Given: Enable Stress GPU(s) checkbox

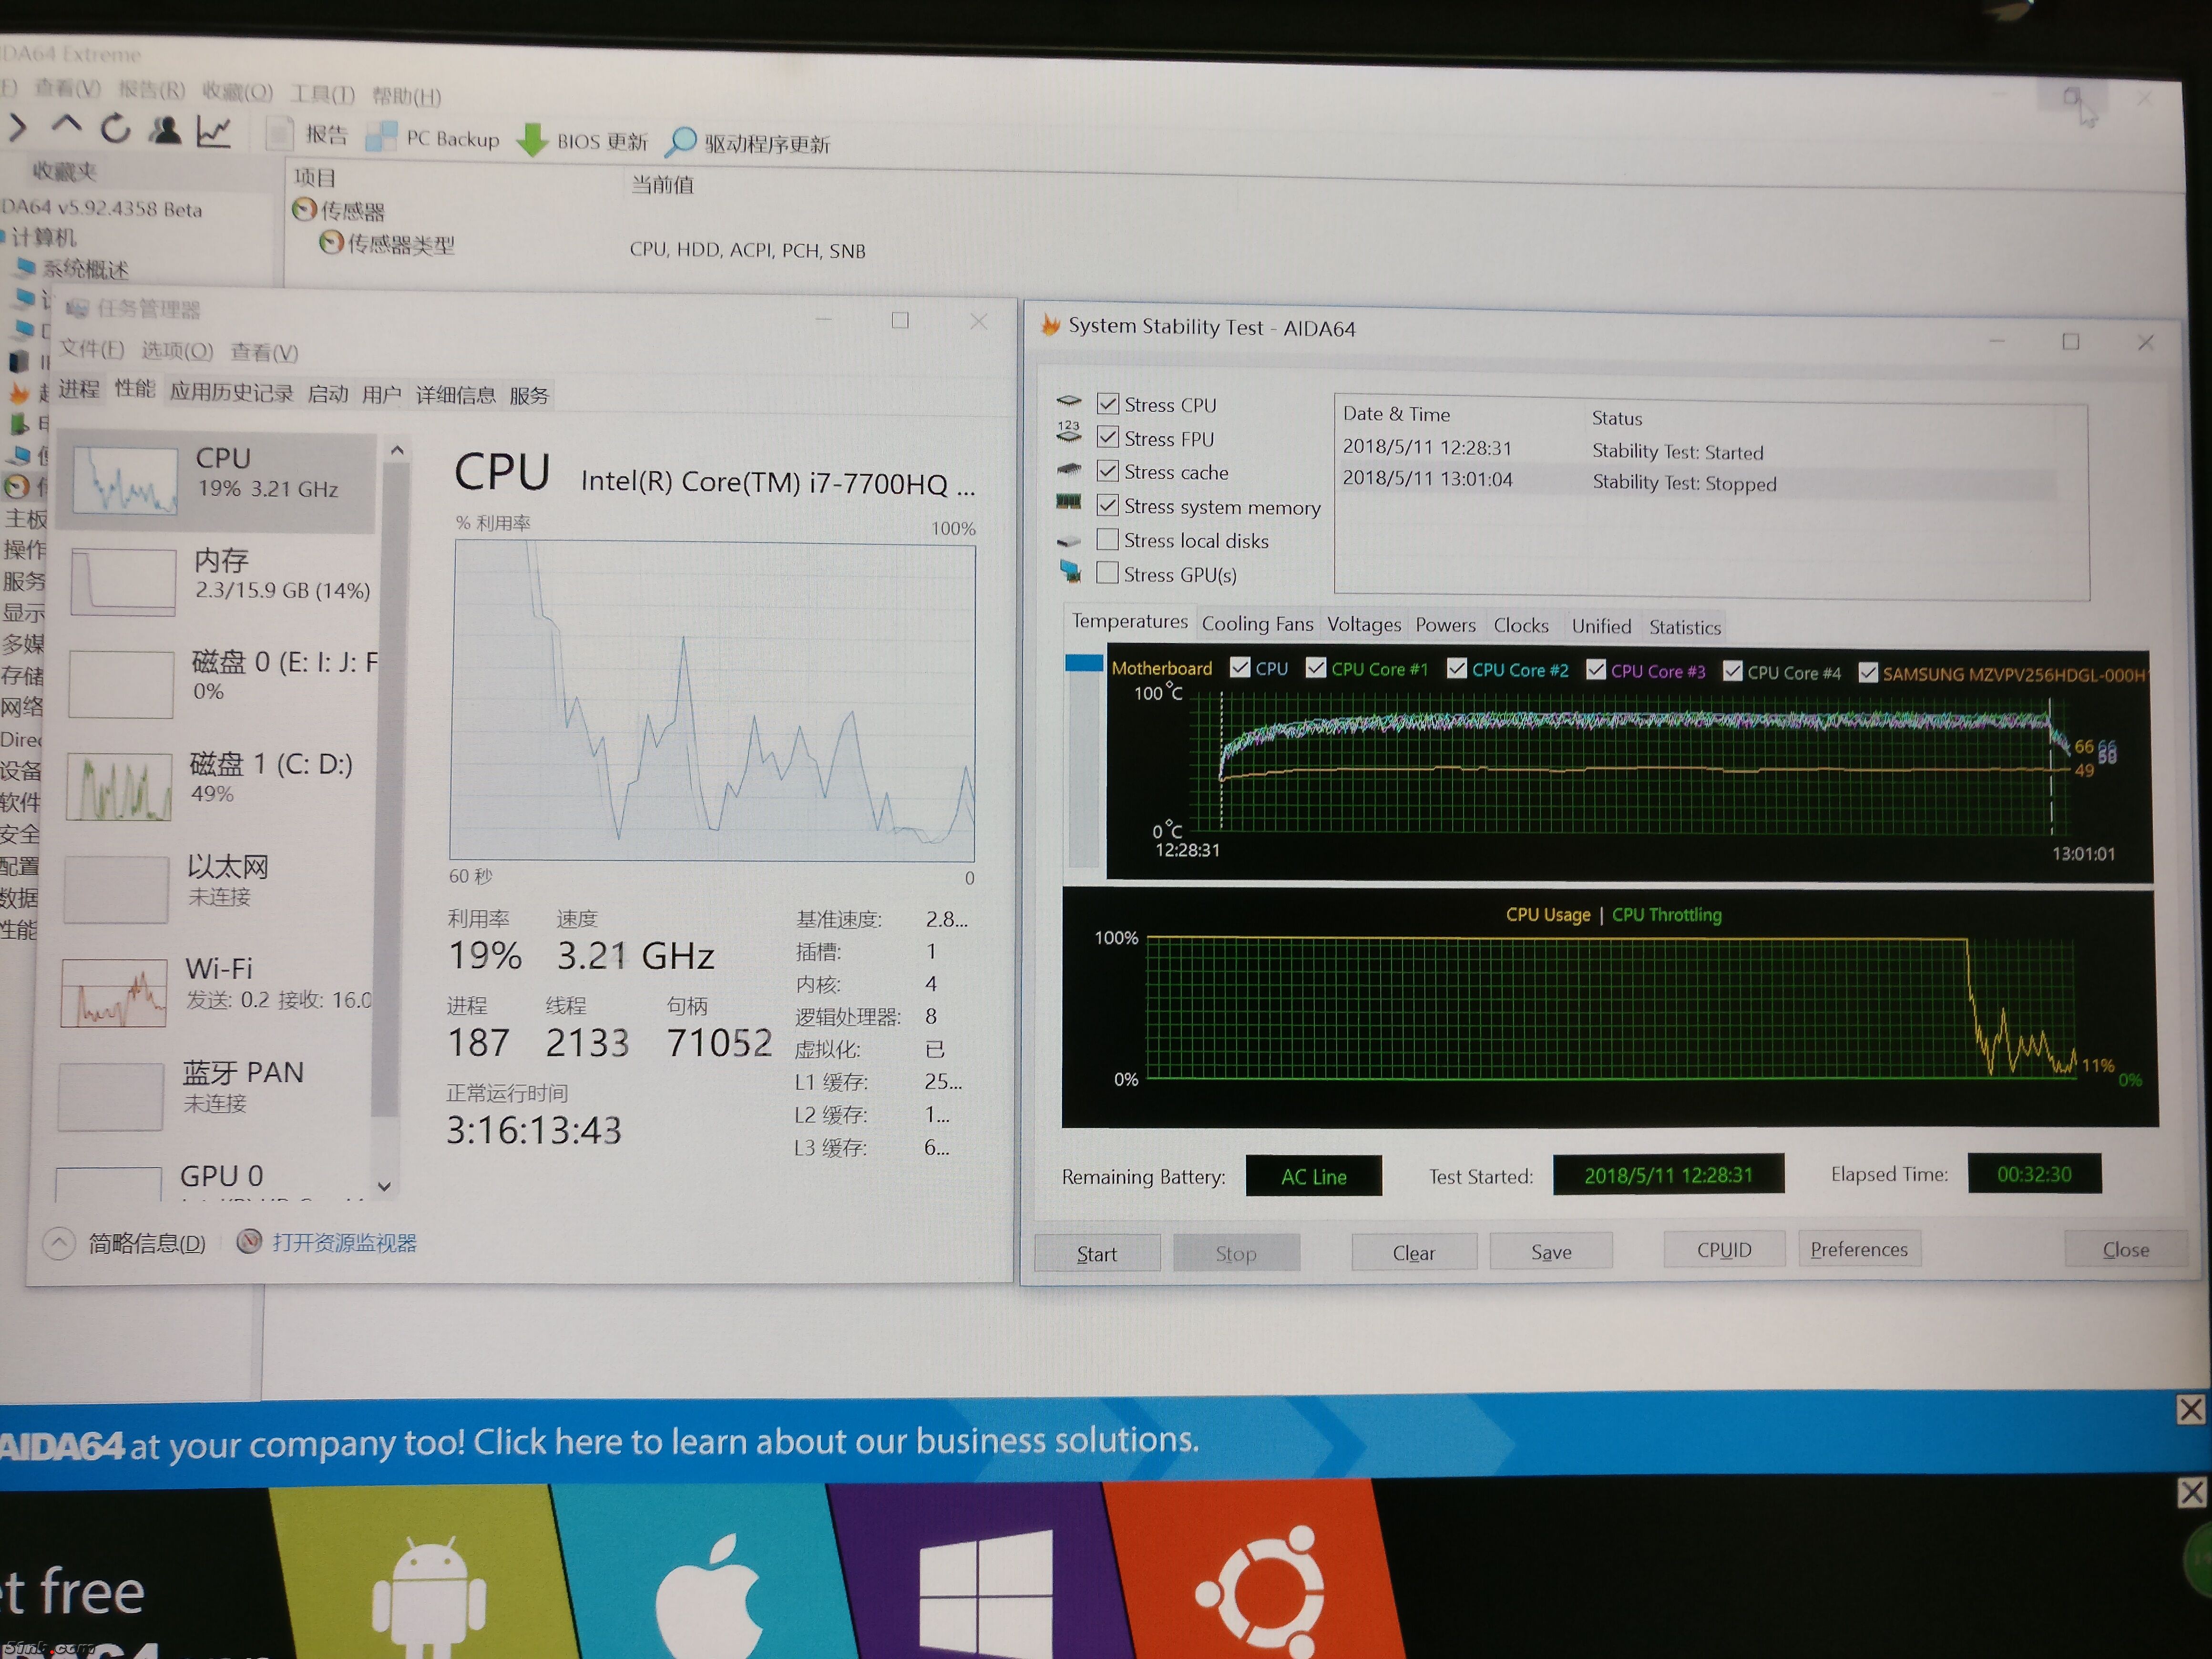Looking at the screenshot, I should [x=1107, y=573].
